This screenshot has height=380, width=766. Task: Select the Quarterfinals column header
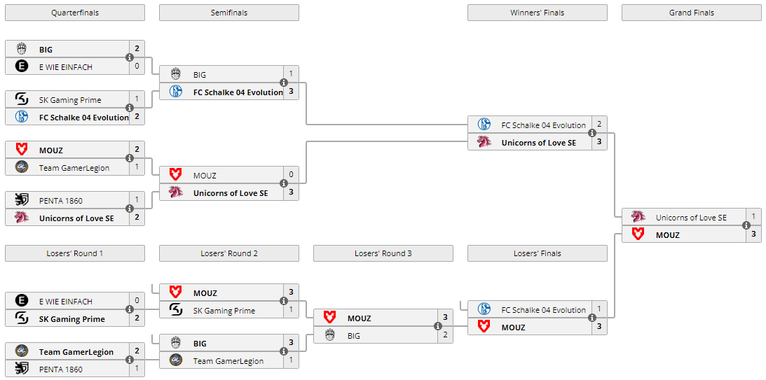pos(75,13)
